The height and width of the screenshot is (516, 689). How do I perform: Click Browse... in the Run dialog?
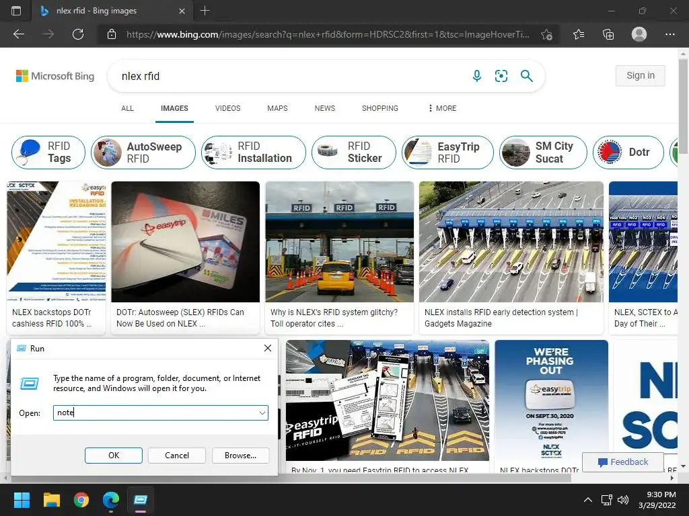(x=240, y=456)
